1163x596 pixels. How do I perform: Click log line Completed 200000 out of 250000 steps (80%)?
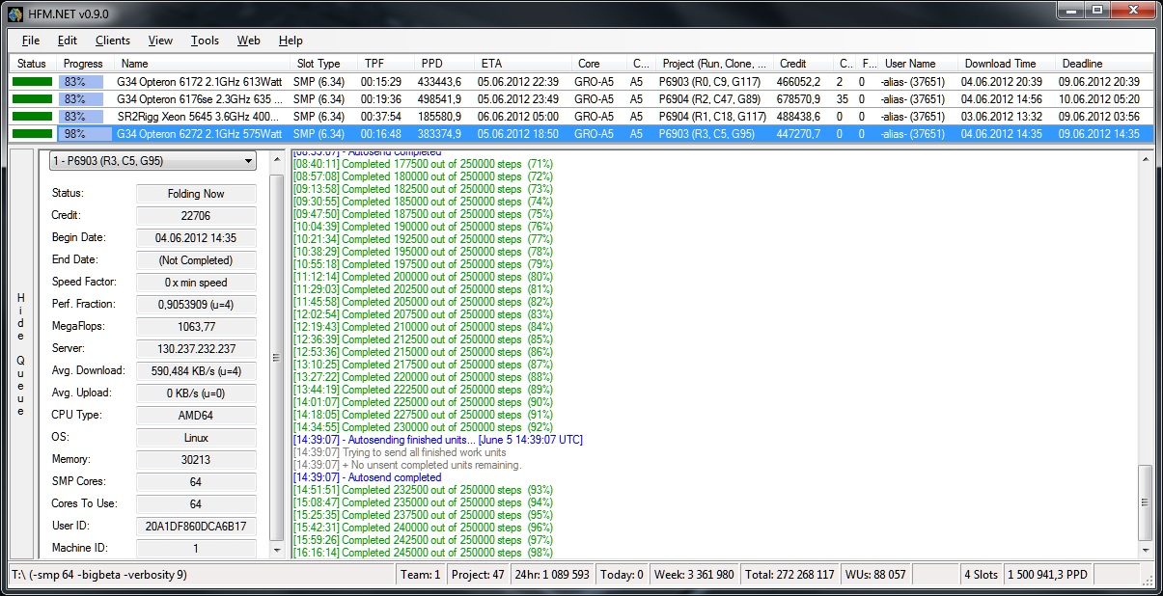423,277
